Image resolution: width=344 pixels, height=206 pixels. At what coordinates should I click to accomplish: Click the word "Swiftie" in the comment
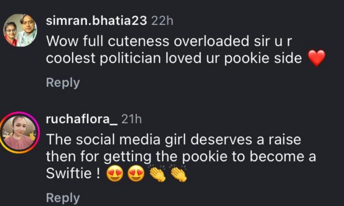click(x=69, y=174)
